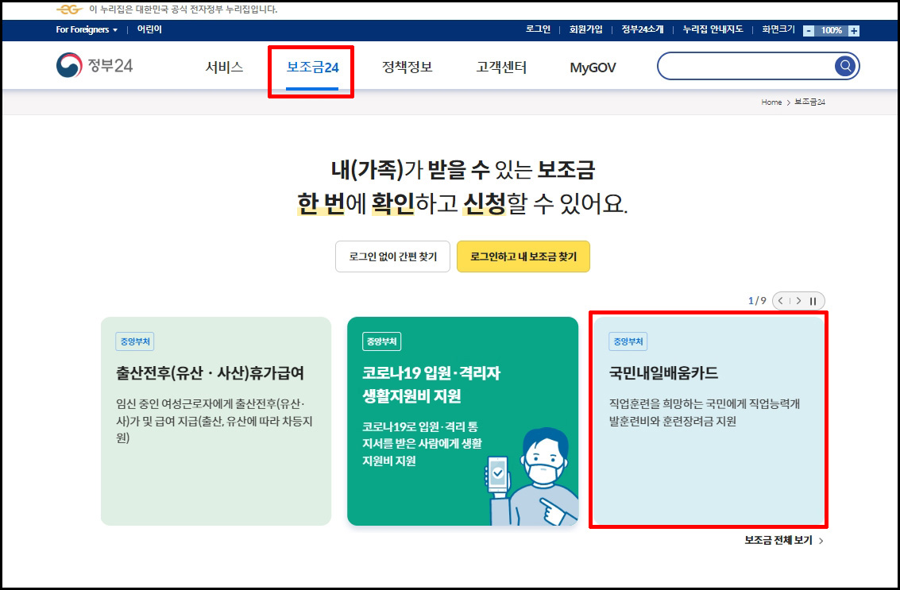
Task: Open the 고객센터 menu
Action: 501,67
